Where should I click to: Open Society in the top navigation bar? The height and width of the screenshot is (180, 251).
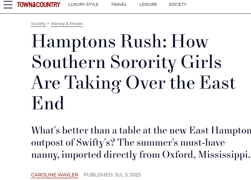point(177,4)
